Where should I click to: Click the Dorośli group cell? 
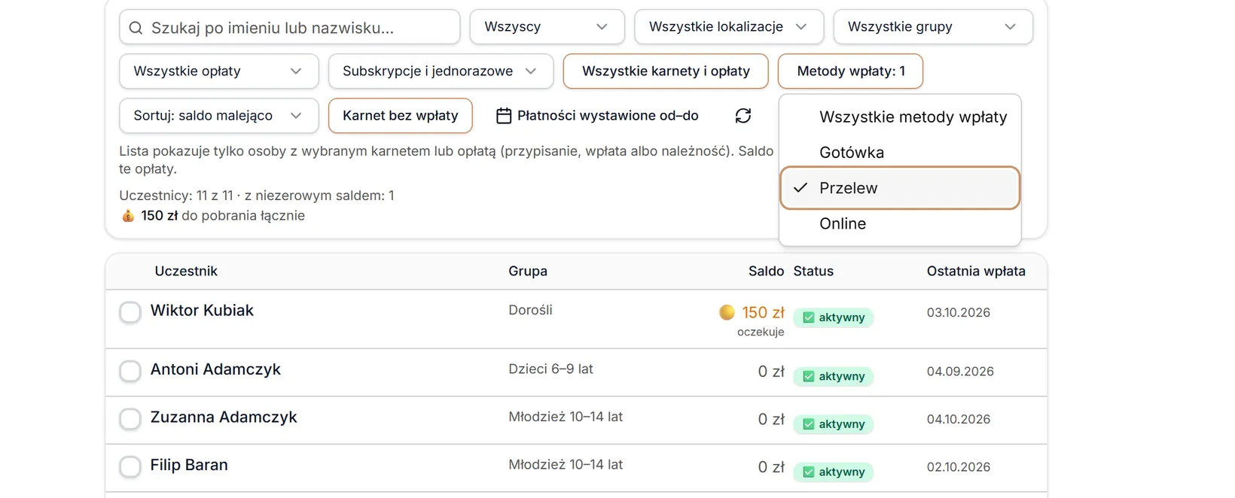pyautogui.click(x=530, y=310)
